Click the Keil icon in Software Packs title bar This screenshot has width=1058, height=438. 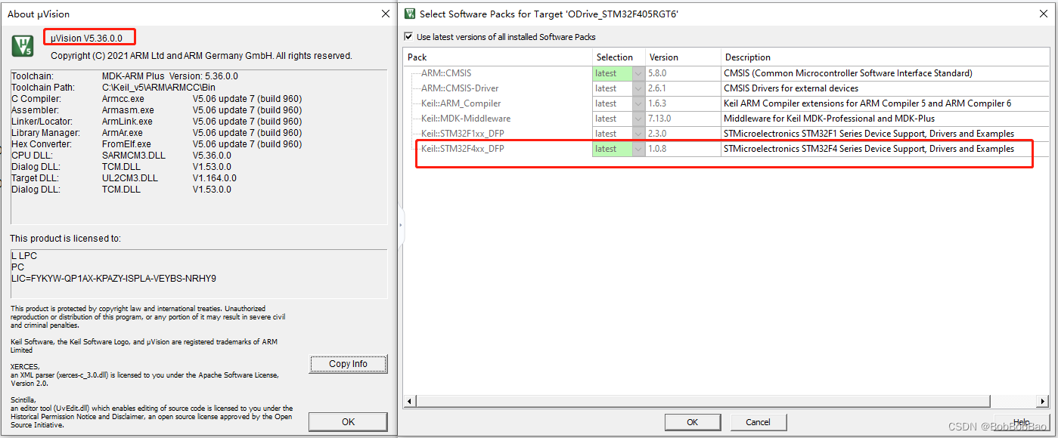coord(408,13)
